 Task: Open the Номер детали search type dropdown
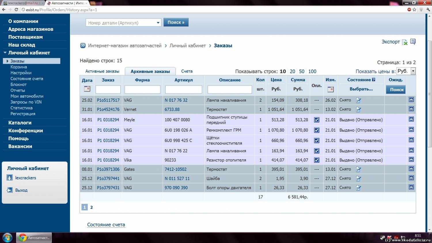coord(158,23)
